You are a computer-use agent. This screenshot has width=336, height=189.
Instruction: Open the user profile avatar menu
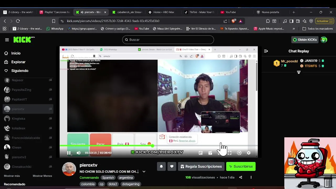point(324,40)
